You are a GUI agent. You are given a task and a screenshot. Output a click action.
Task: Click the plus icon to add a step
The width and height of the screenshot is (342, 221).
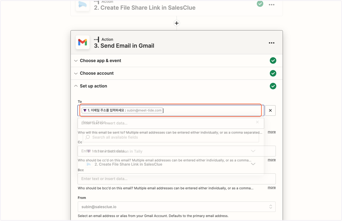(x=177, y=23)
